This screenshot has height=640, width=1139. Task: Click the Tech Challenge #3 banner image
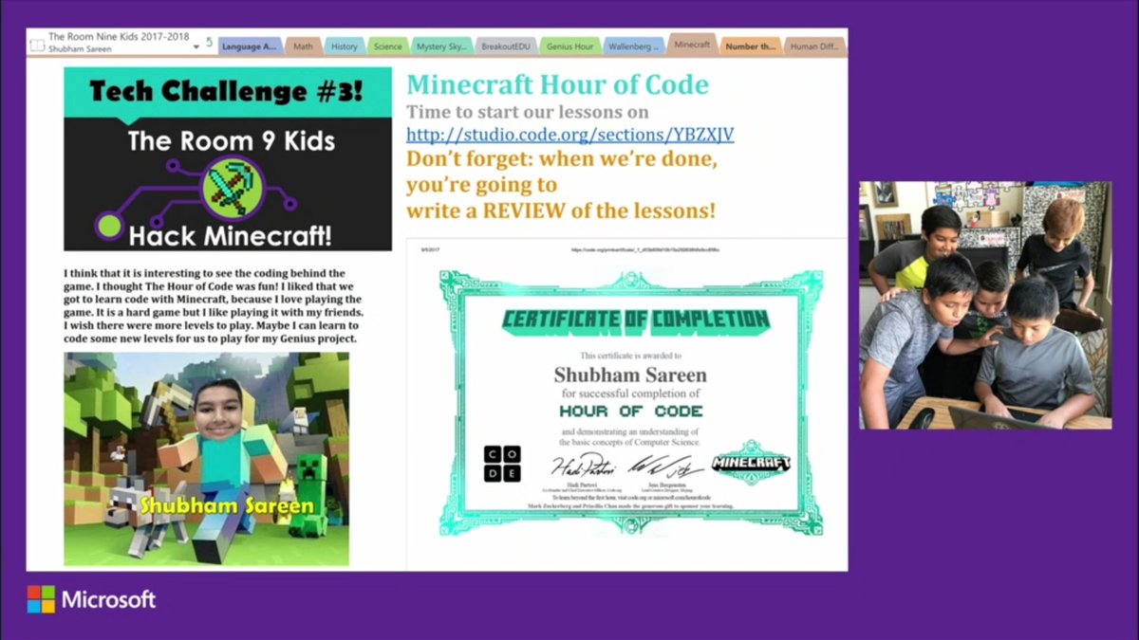click(x=228, y=158)
